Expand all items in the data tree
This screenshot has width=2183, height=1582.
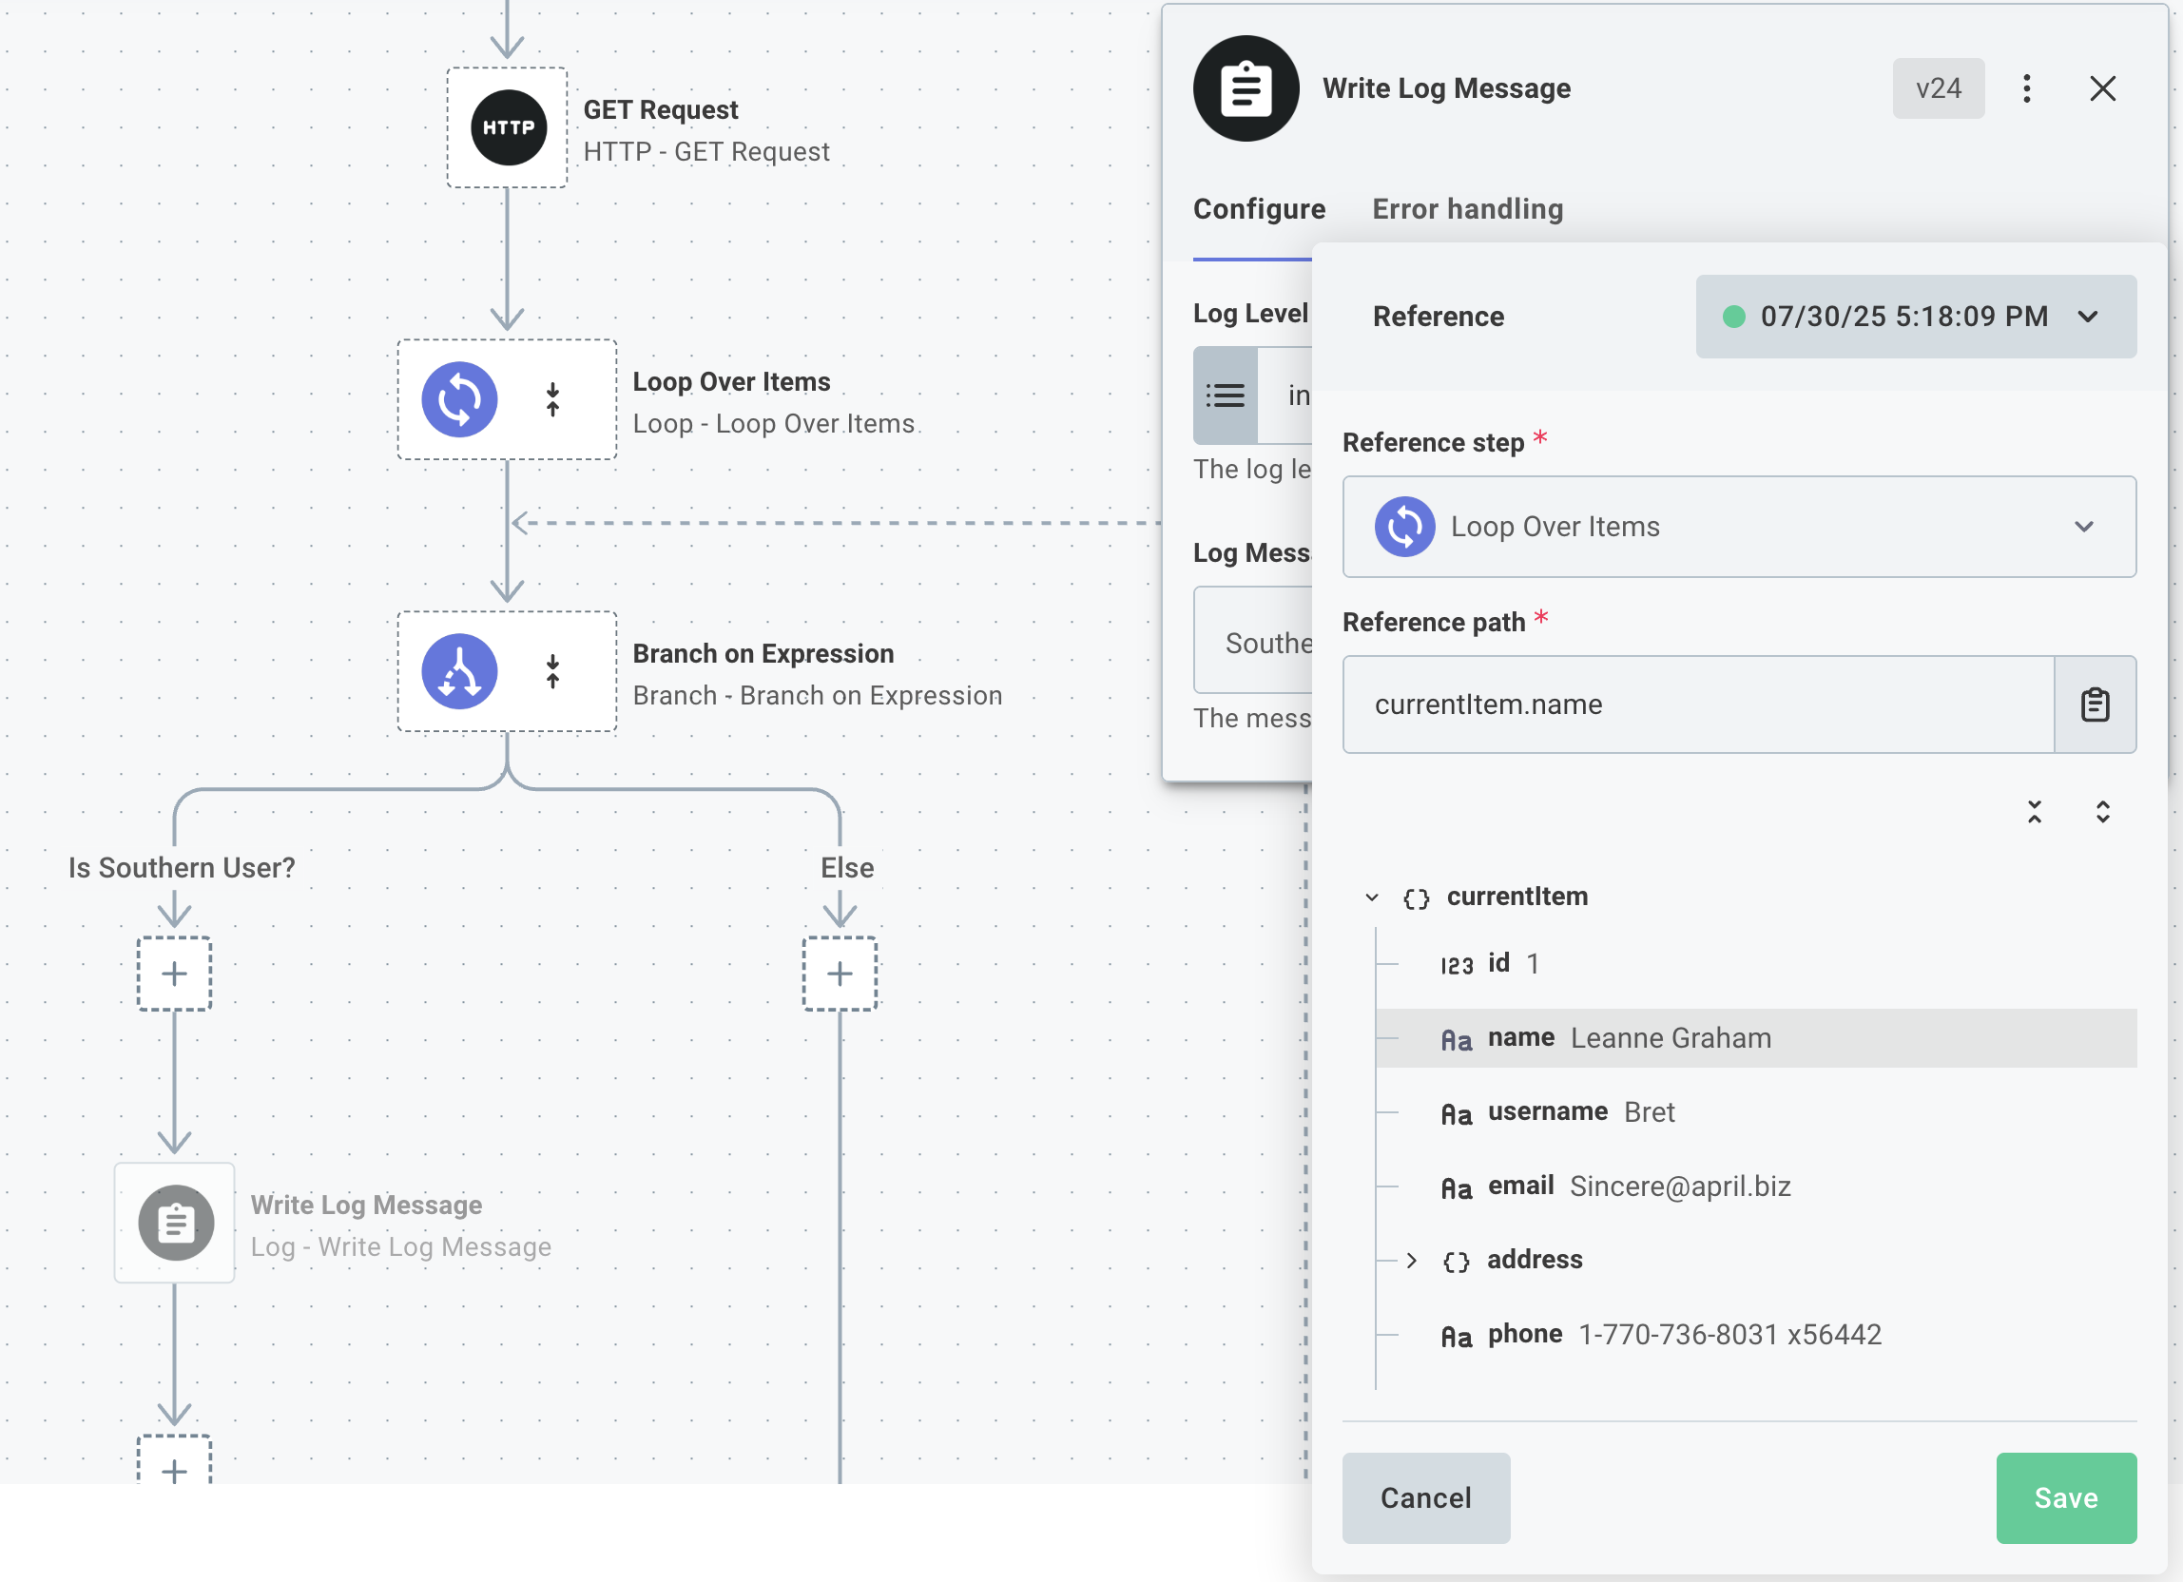(x=2102, y=812)
